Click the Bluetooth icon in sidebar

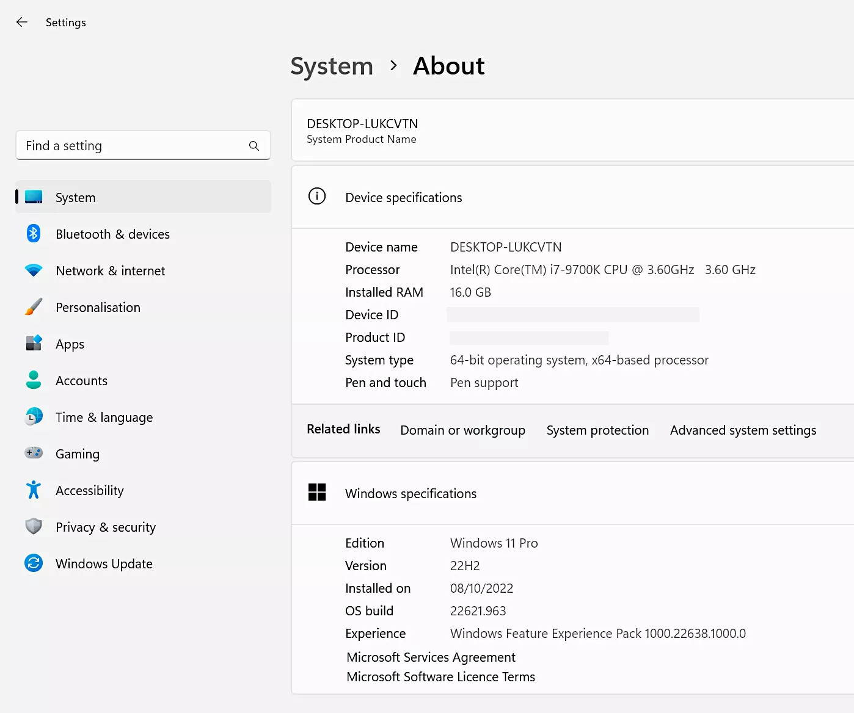click(x=34, y=234)
